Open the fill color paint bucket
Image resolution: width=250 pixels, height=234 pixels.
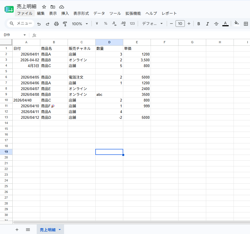coord(237,24)
